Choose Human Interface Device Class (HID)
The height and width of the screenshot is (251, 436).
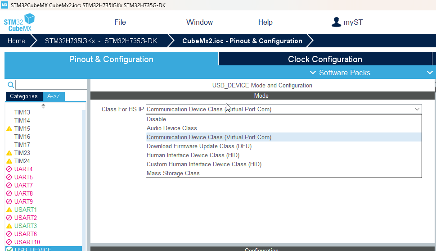pos(283,155)
